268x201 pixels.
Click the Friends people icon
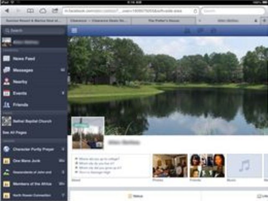7,105
